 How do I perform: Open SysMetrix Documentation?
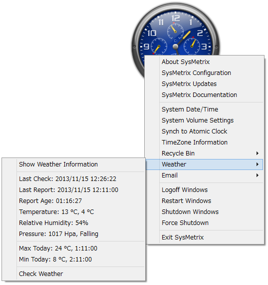(204, 95)
